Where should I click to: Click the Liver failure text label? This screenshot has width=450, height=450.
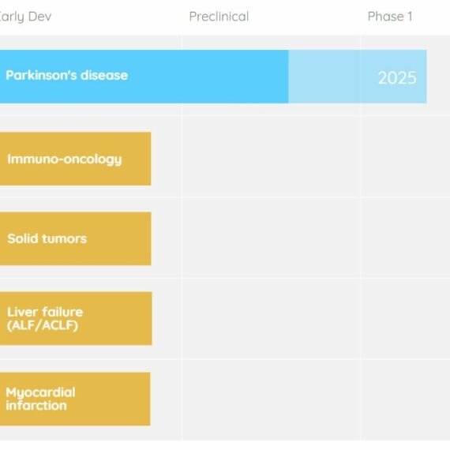(x=45, y=319)
